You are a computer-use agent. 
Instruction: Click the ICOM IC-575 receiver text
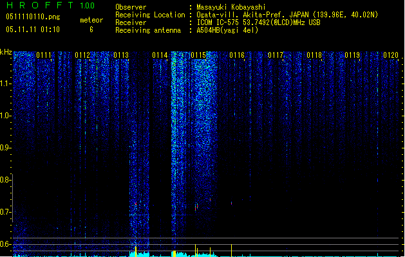coord(258,22)
